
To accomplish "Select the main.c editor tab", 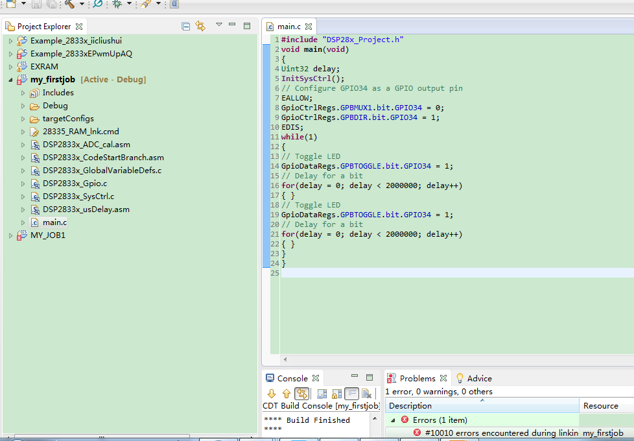I will click(x=288, y=27).
